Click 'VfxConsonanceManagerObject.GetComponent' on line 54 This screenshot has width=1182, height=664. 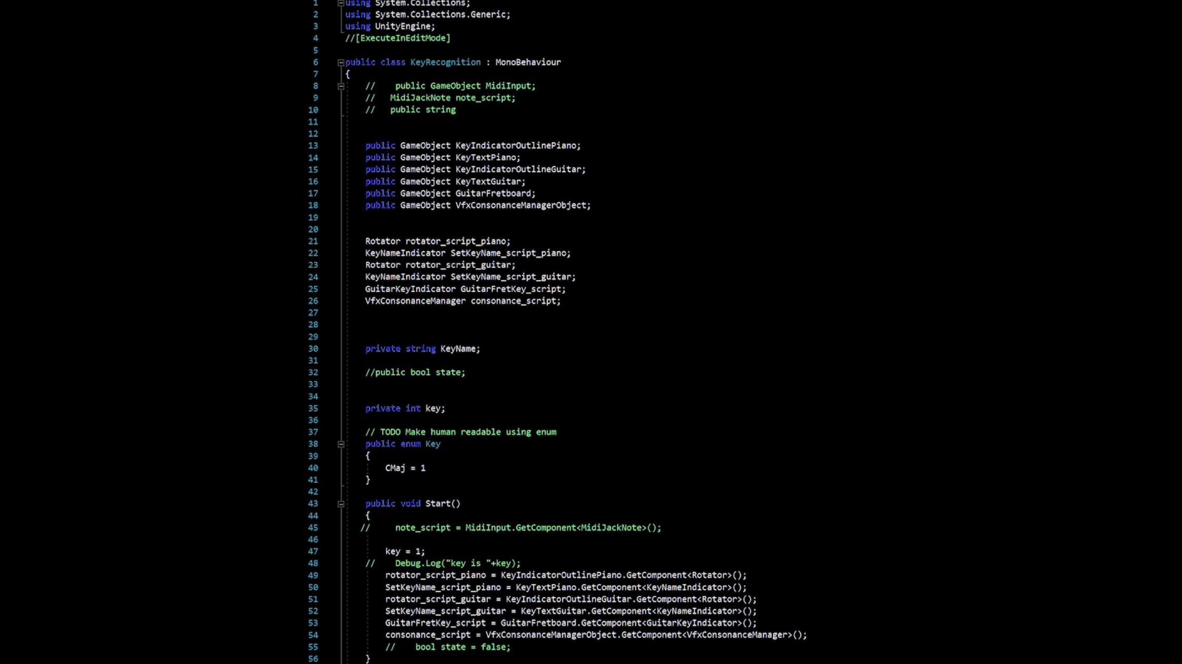pos(583,635)
